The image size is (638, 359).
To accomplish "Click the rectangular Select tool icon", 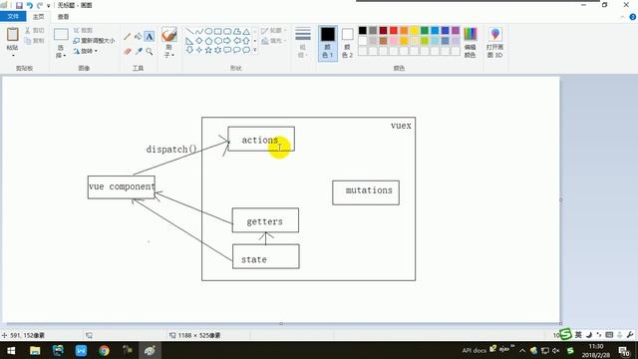I will tap(61, 35).
